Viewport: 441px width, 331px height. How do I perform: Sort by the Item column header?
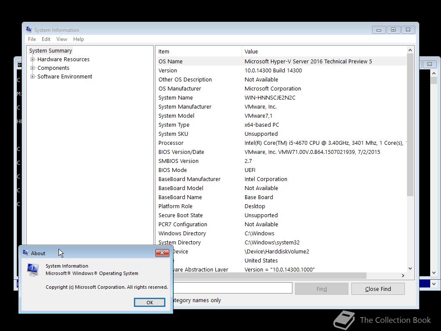point(199,52)
